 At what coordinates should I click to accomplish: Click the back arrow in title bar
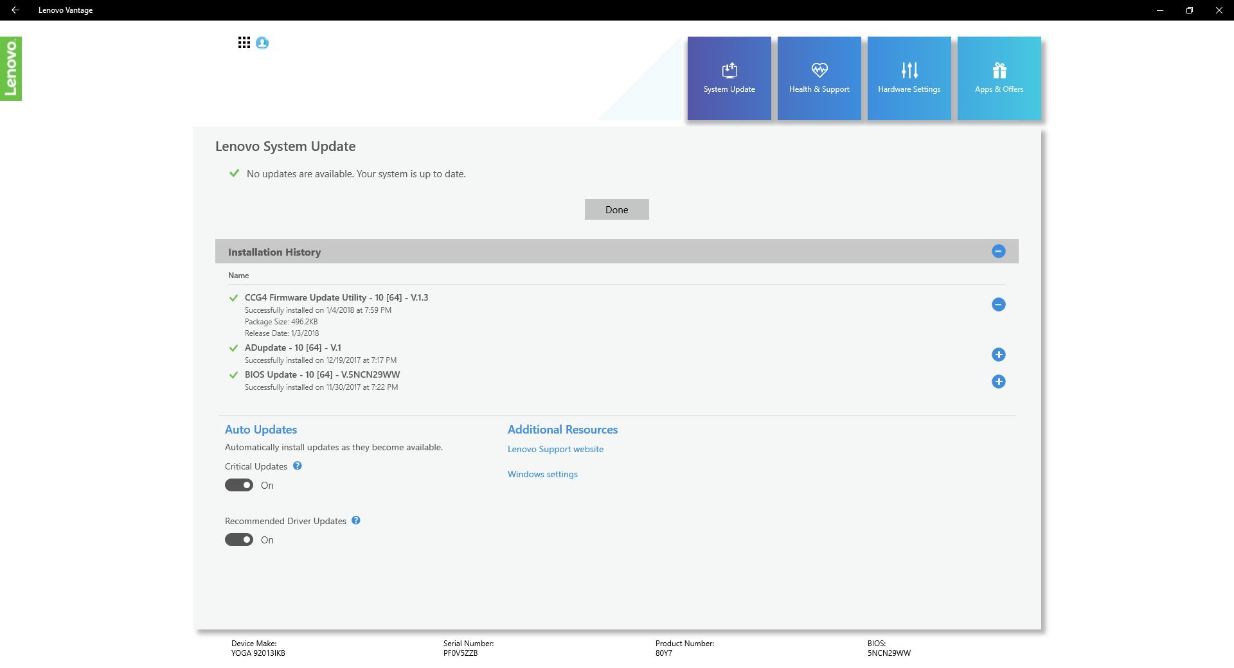tap(15, 10)
